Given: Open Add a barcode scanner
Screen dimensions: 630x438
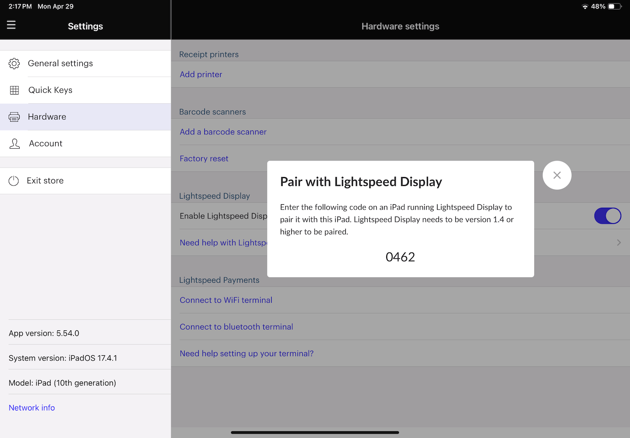Looking at the screenshot, I should (x=223, y=132).
